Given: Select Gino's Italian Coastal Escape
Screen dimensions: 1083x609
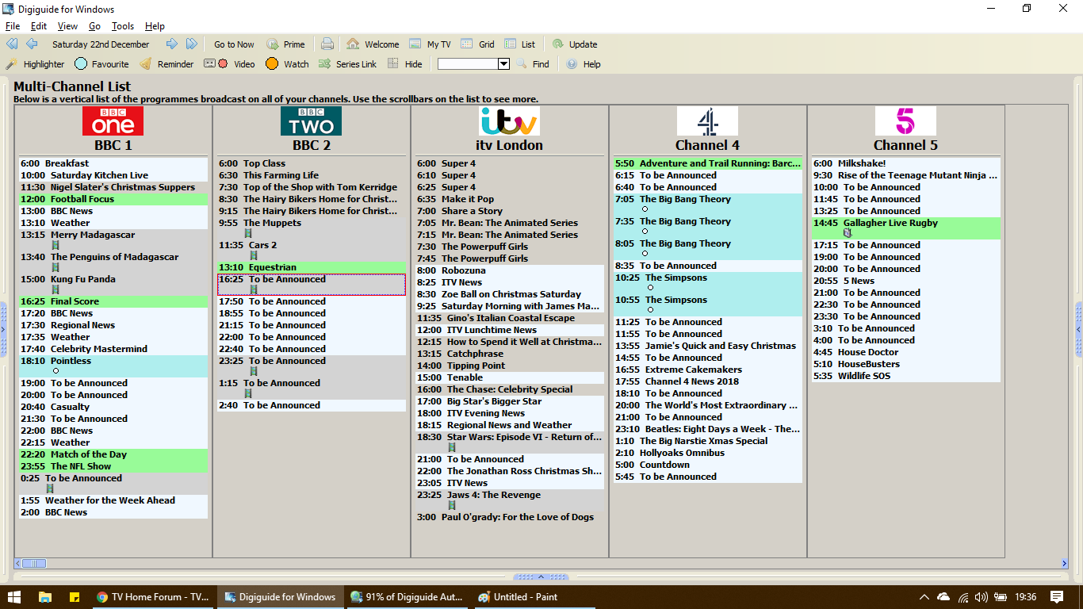Looking at the screenshot, I should click(x=510, y=318).
